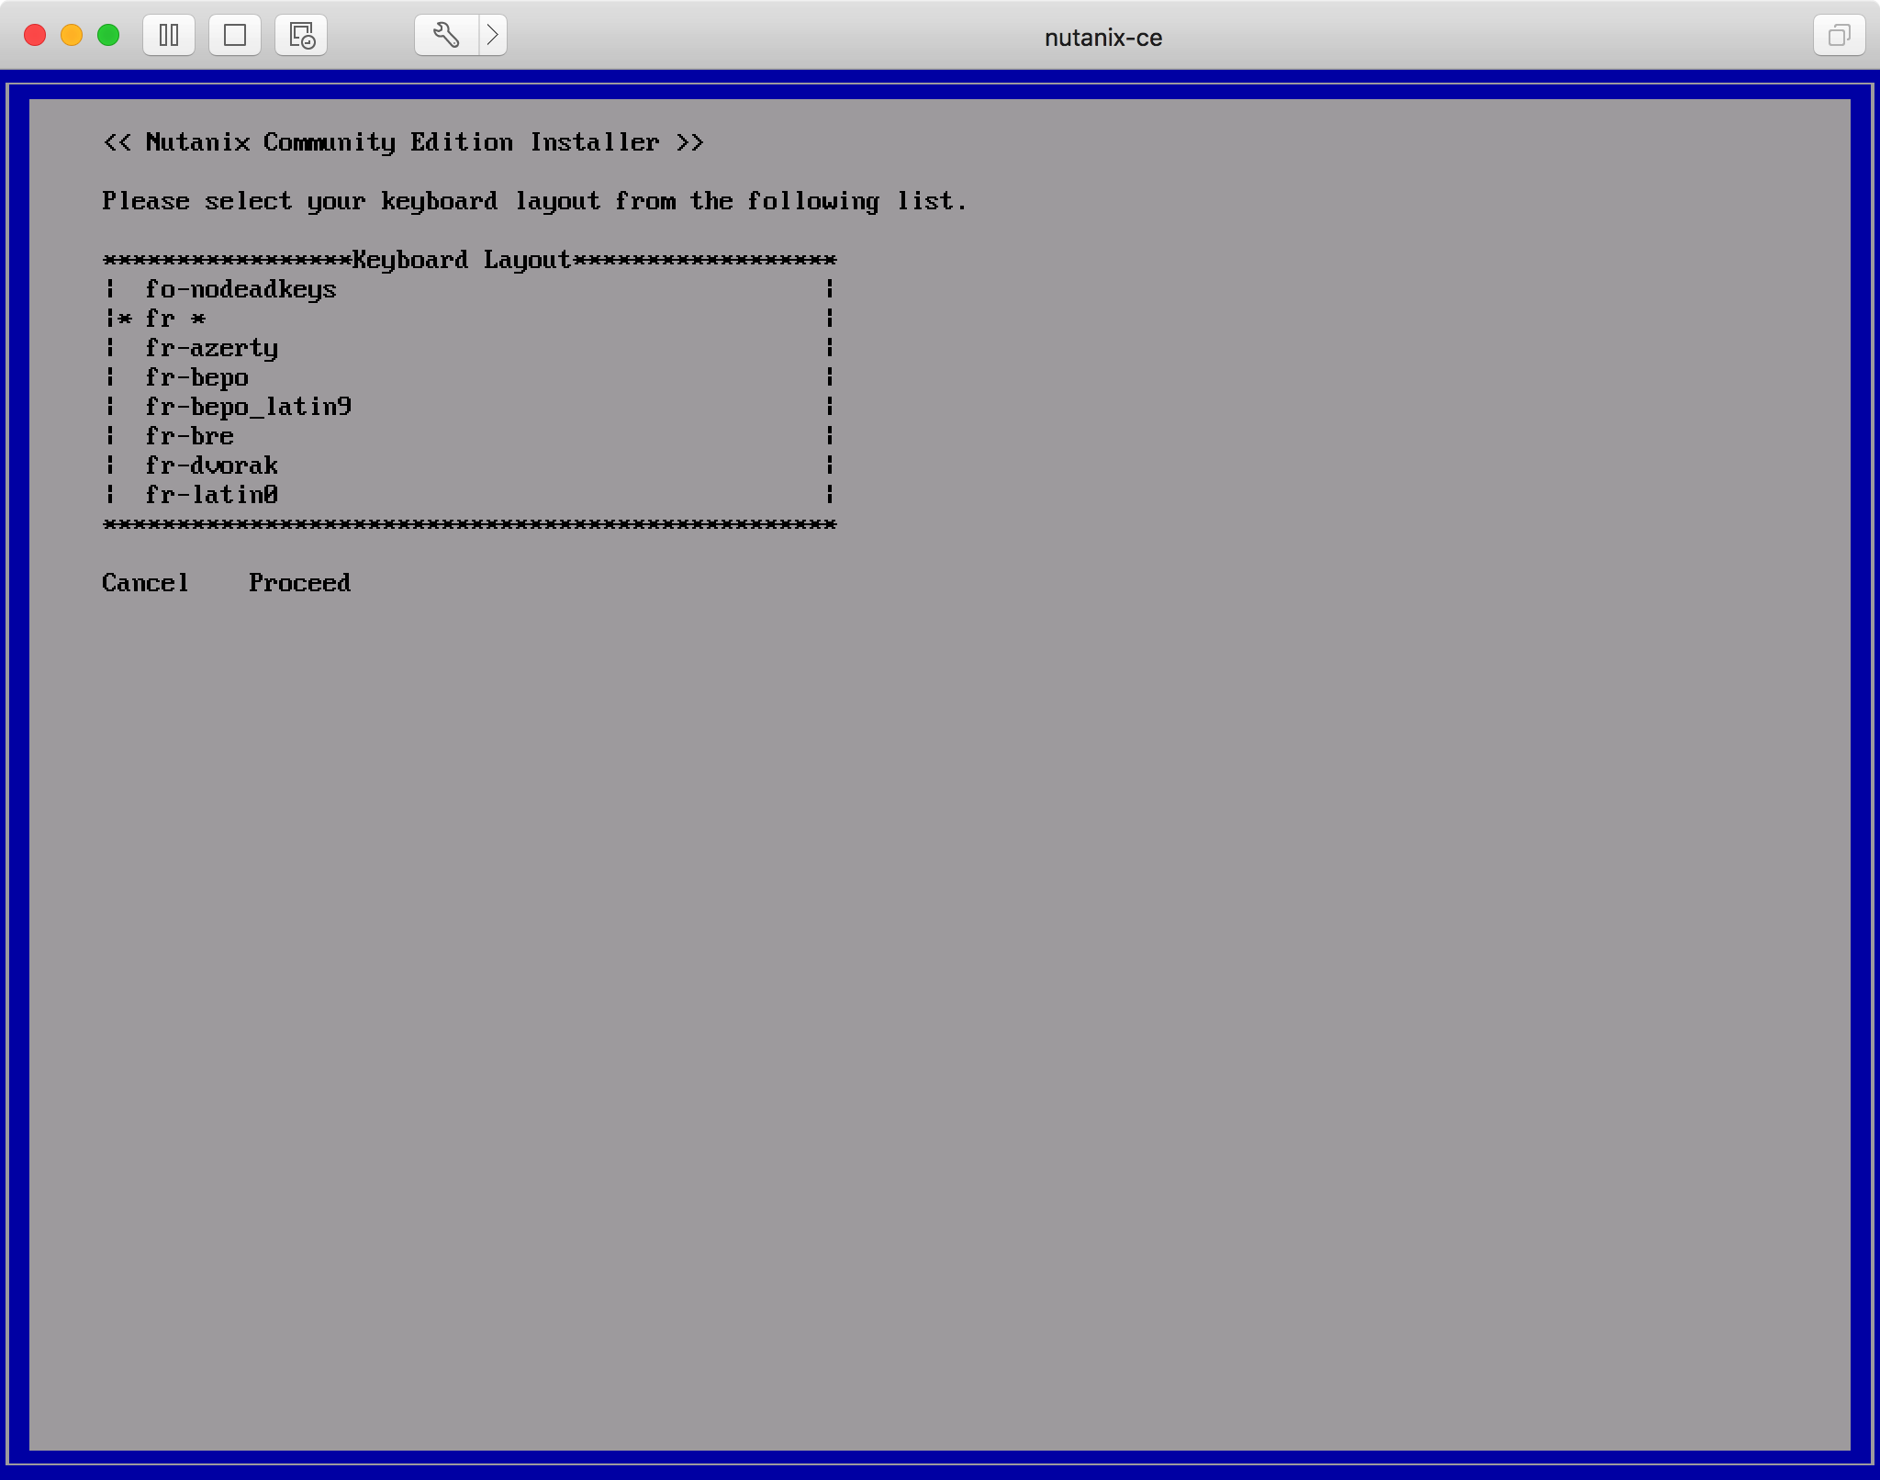Click the Cancel button
The height and width of the screenshot is (1480, 1880).
coord(145,583)
